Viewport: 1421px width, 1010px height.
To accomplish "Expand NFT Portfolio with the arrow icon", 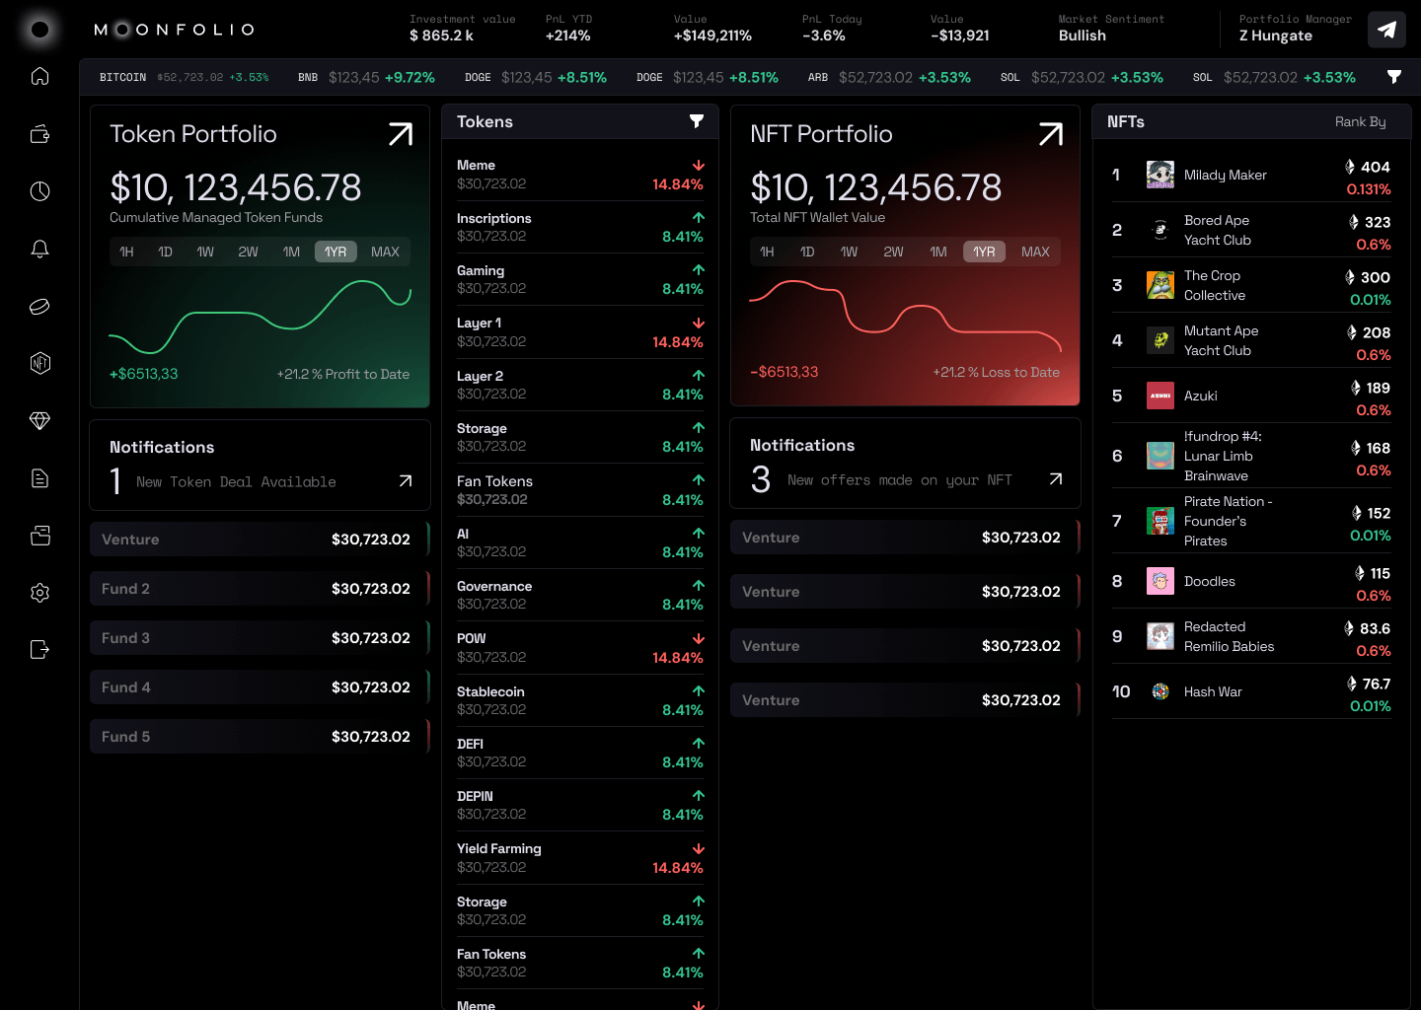I will pyautogui.click(x=1051, y=134).
